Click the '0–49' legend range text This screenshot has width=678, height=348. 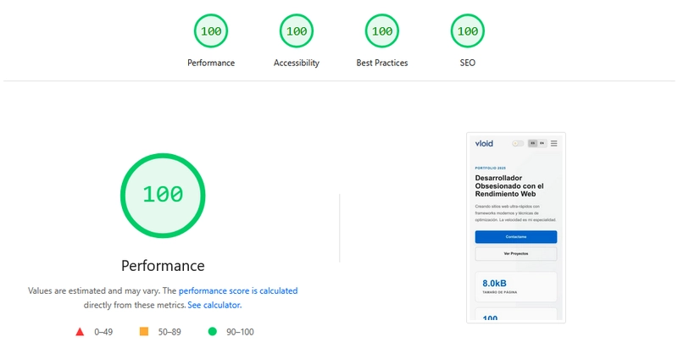pyautogui.click(x=103, y=332)
